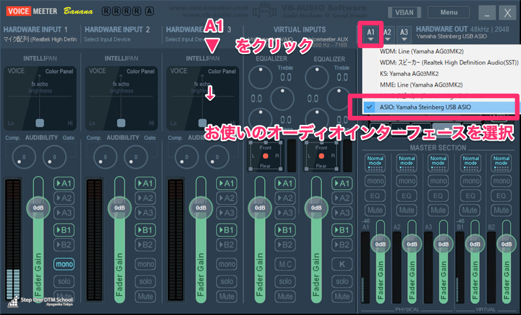Open the A1 hardware out device list

(x=371, y=34)
